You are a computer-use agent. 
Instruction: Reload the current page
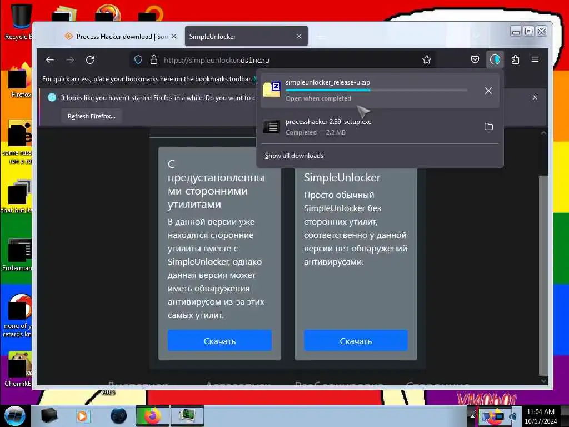[x=90, y=60]
